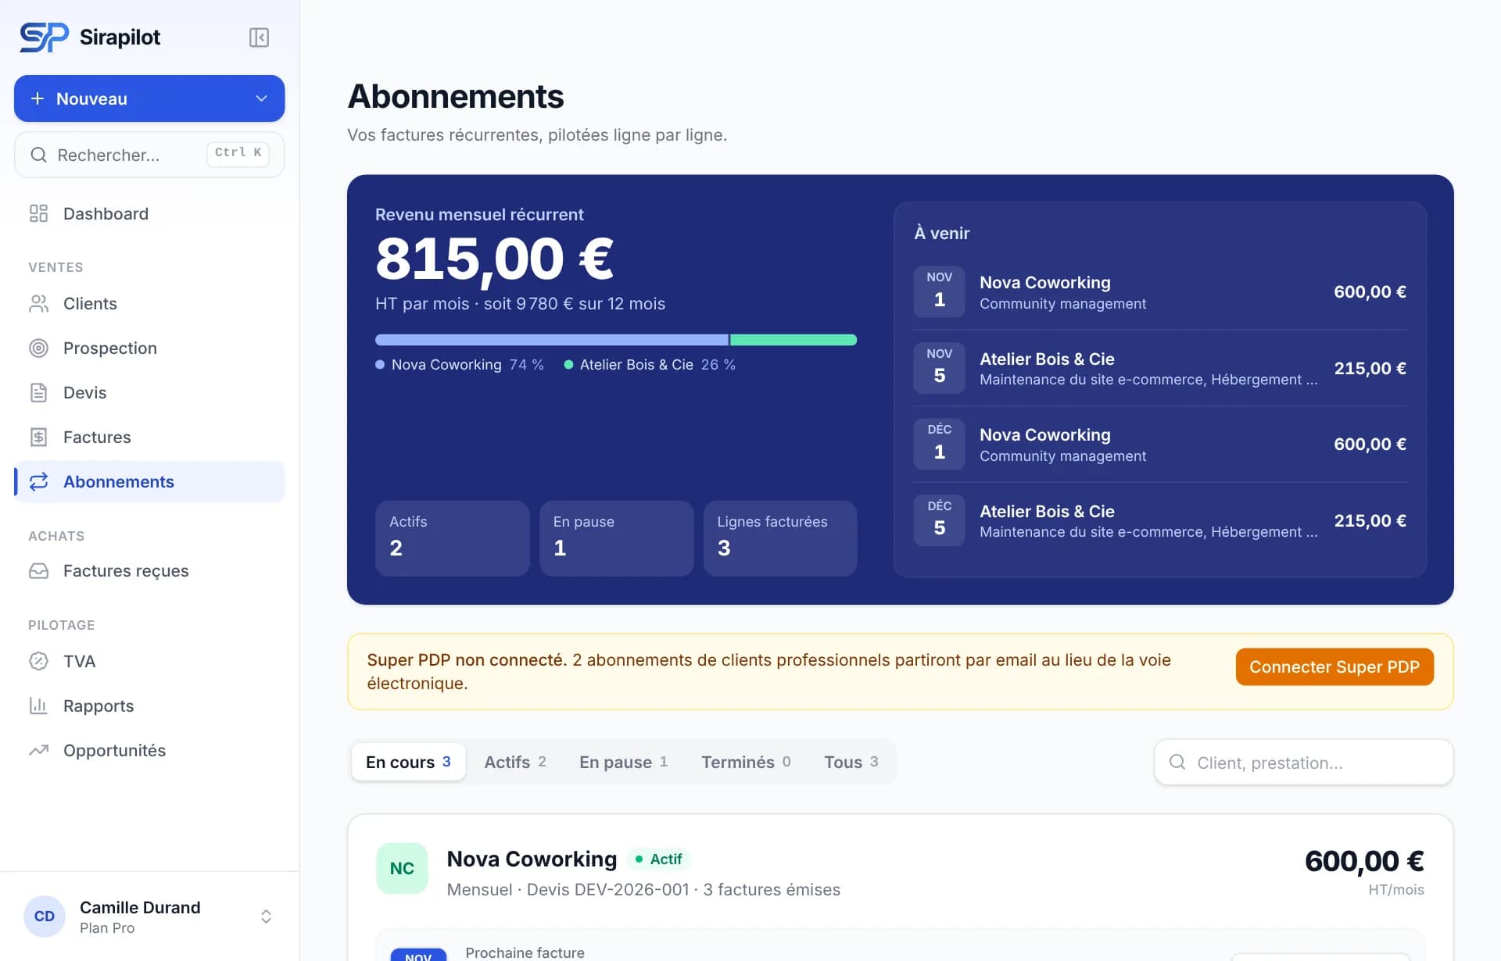
Task: Open Dashboard in the sidebar
Action: click(149, 213)
